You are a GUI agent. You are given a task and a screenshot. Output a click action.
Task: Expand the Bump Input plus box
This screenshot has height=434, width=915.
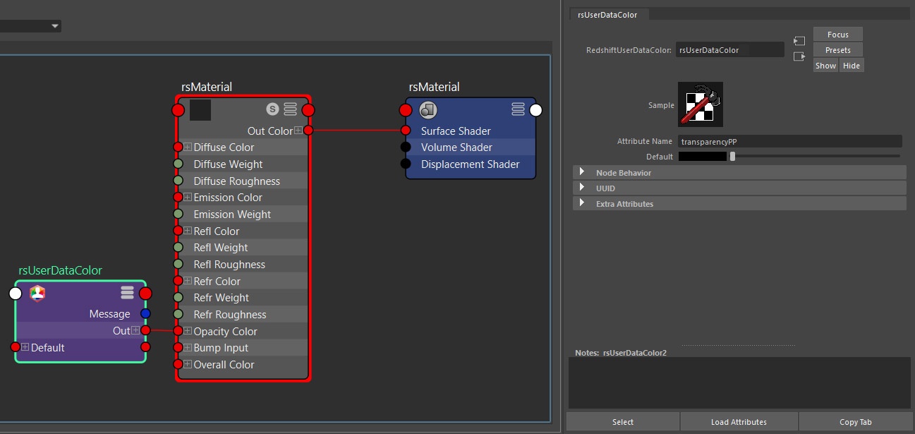click(188, 347)
